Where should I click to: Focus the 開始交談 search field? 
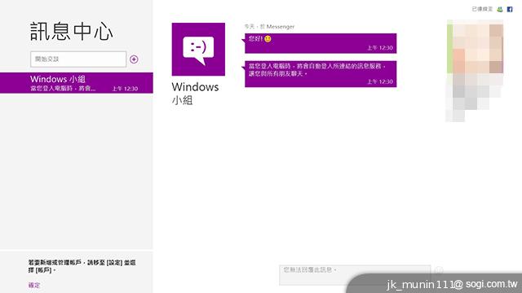[x=78, y=59]
